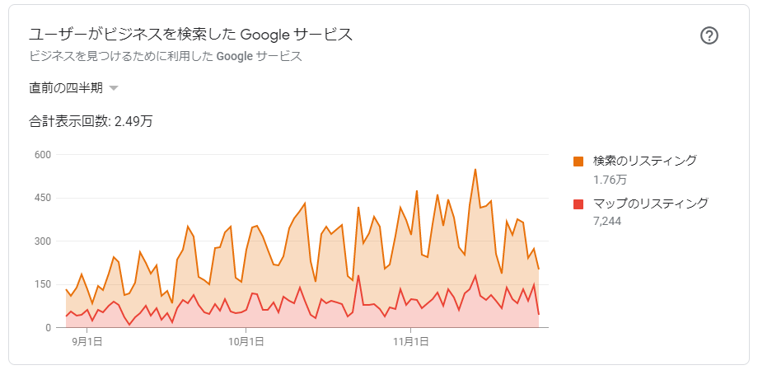Click the red マップのリスティング swatch

click(x=578, y=204)
